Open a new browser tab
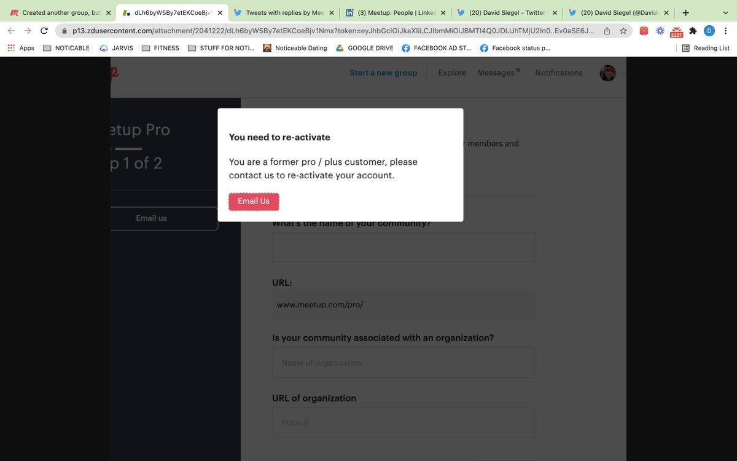Image resolution: width=737 pixels, height=461 pixels. (x=685, y=12)
